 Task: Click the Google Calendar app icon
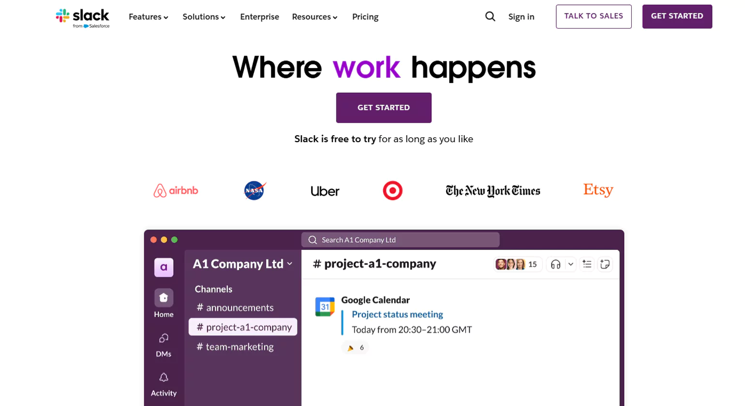coord(326,306)
